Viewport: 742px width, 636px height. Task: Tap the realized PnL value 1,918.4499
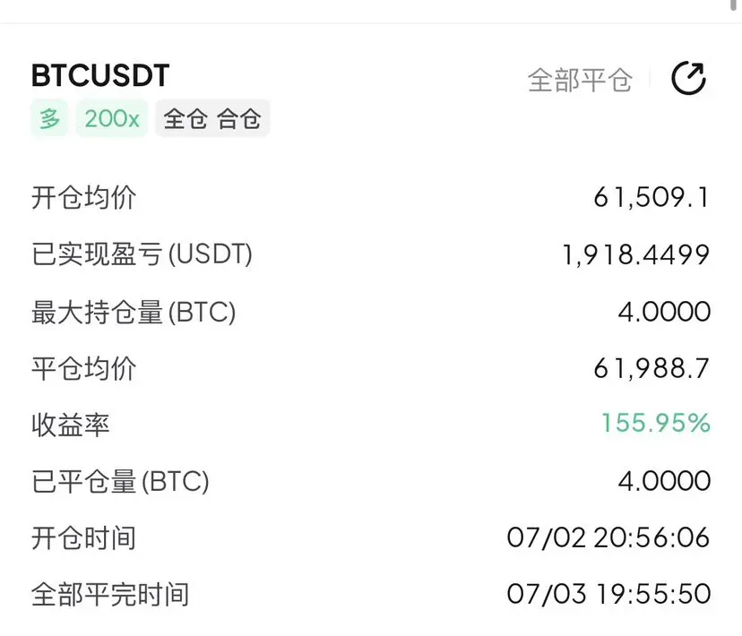pyautogui.click(x=635, y=254)
